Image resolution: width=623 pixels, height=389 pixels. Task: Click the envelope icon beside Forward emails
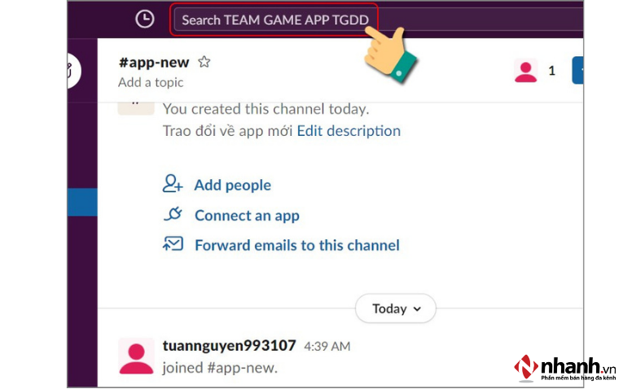[x=173, y=244]
